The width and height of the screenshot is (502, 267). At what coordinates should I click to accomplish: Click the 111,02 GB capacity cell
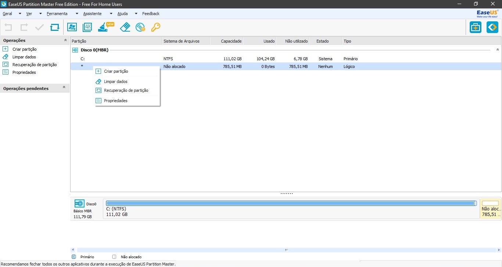[x=232, y=59]
